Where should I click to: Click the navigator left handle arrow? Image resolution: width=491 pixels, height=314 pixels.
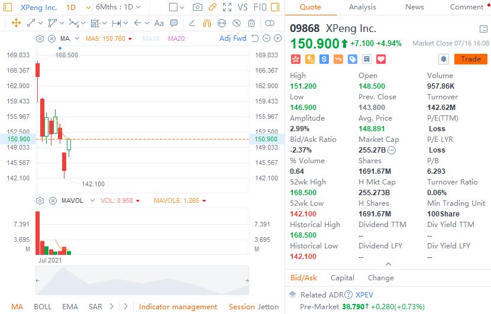38,280
